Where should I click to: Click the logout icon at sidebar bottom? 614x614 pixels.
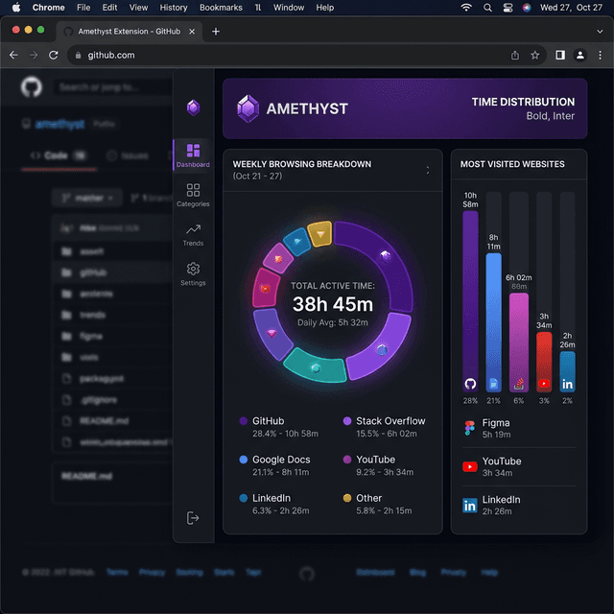(193, 518)
